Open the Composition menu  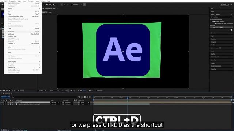[x=12, y=1]
